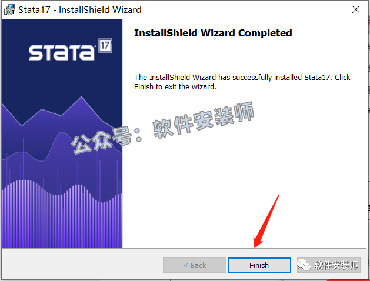Click the 'Finish to exit the wizard.' sentence
370x281 pixels.
point(175,87)
